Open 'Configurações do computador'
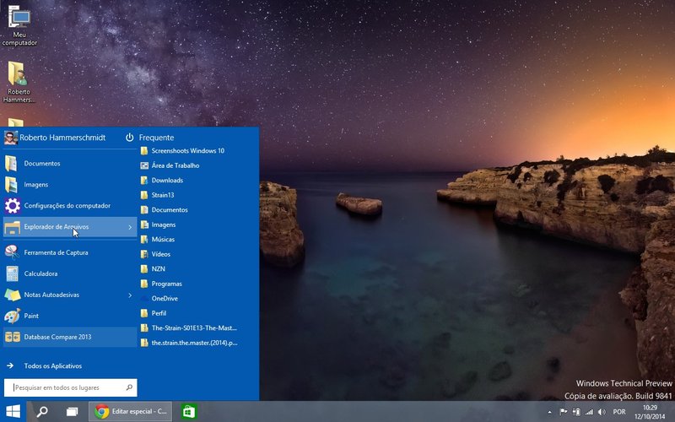The width and height of the screenshot is (675, 422). coord(70,205)
